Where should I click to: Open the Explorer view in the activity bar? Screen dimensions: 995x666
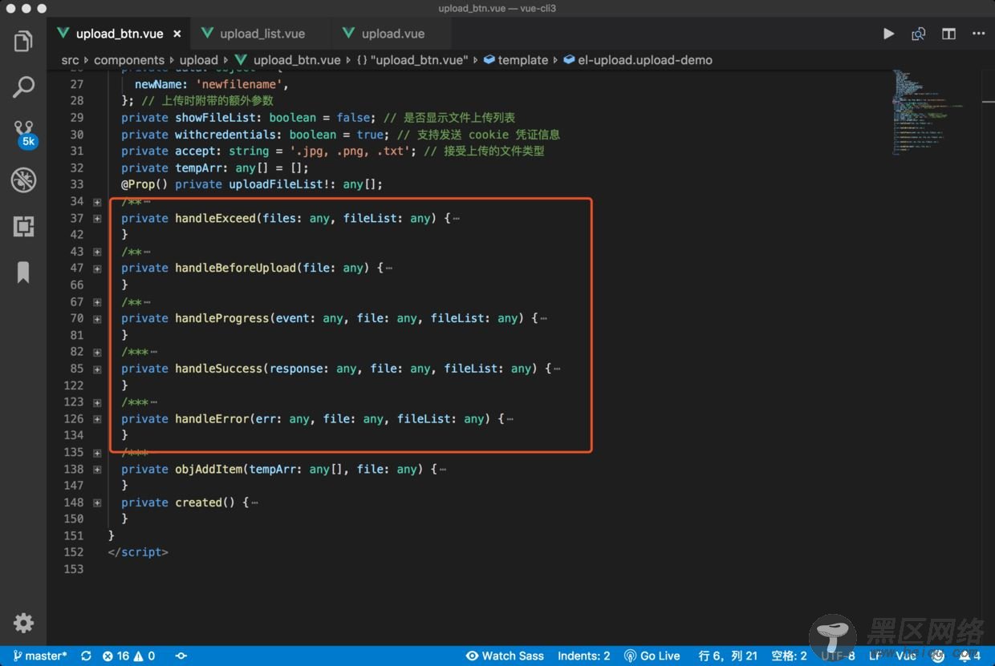tap(23, 41)
